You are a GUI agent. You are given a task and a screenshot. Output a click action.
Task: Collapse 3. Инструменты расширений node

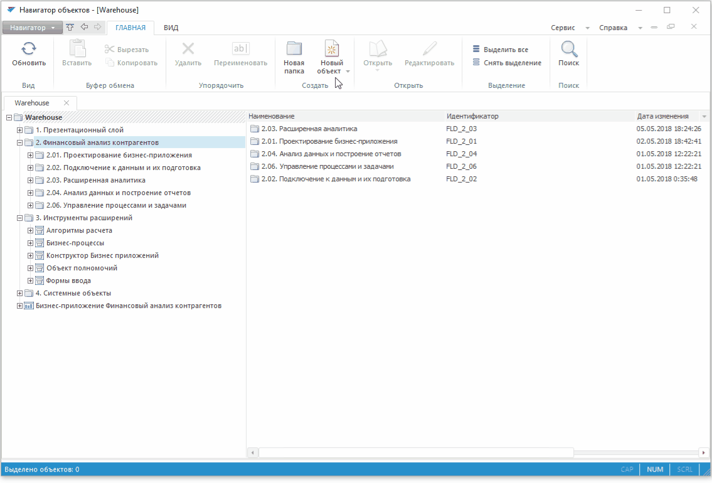pos(19,218)
